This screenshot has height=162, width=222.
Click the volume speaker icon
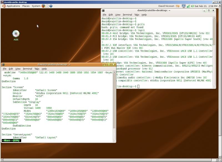[192, 6]
